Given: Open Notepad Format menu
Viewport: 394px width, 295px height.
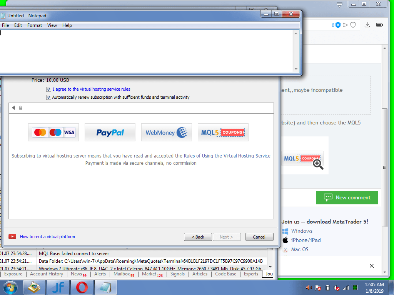Looking at the screenshot, I should pos(34,25).
